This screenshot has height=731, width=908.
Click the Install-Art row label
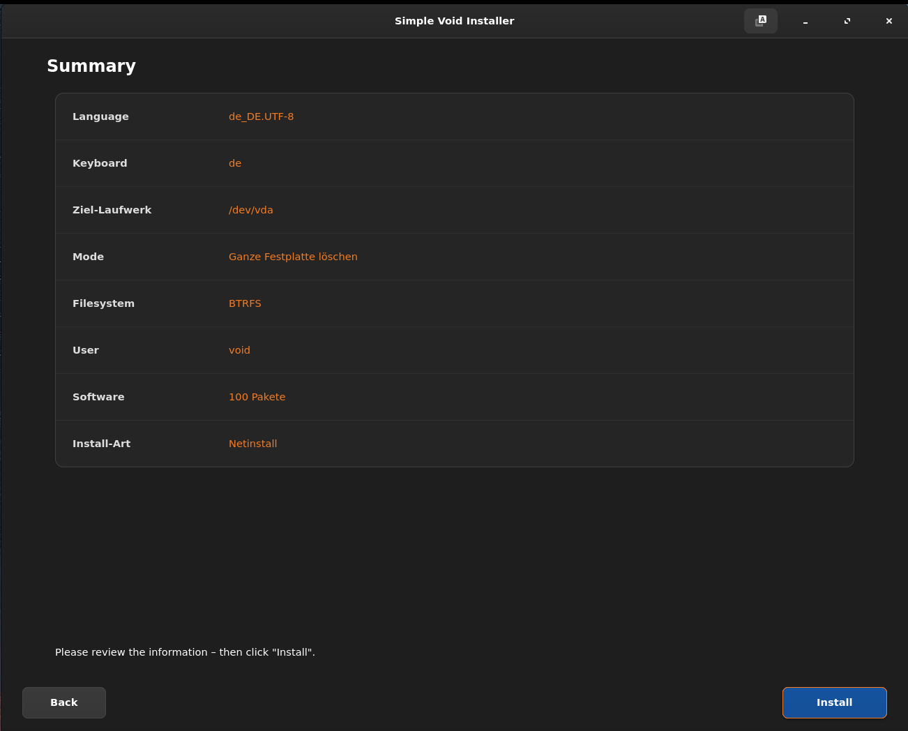coord(101,444)
